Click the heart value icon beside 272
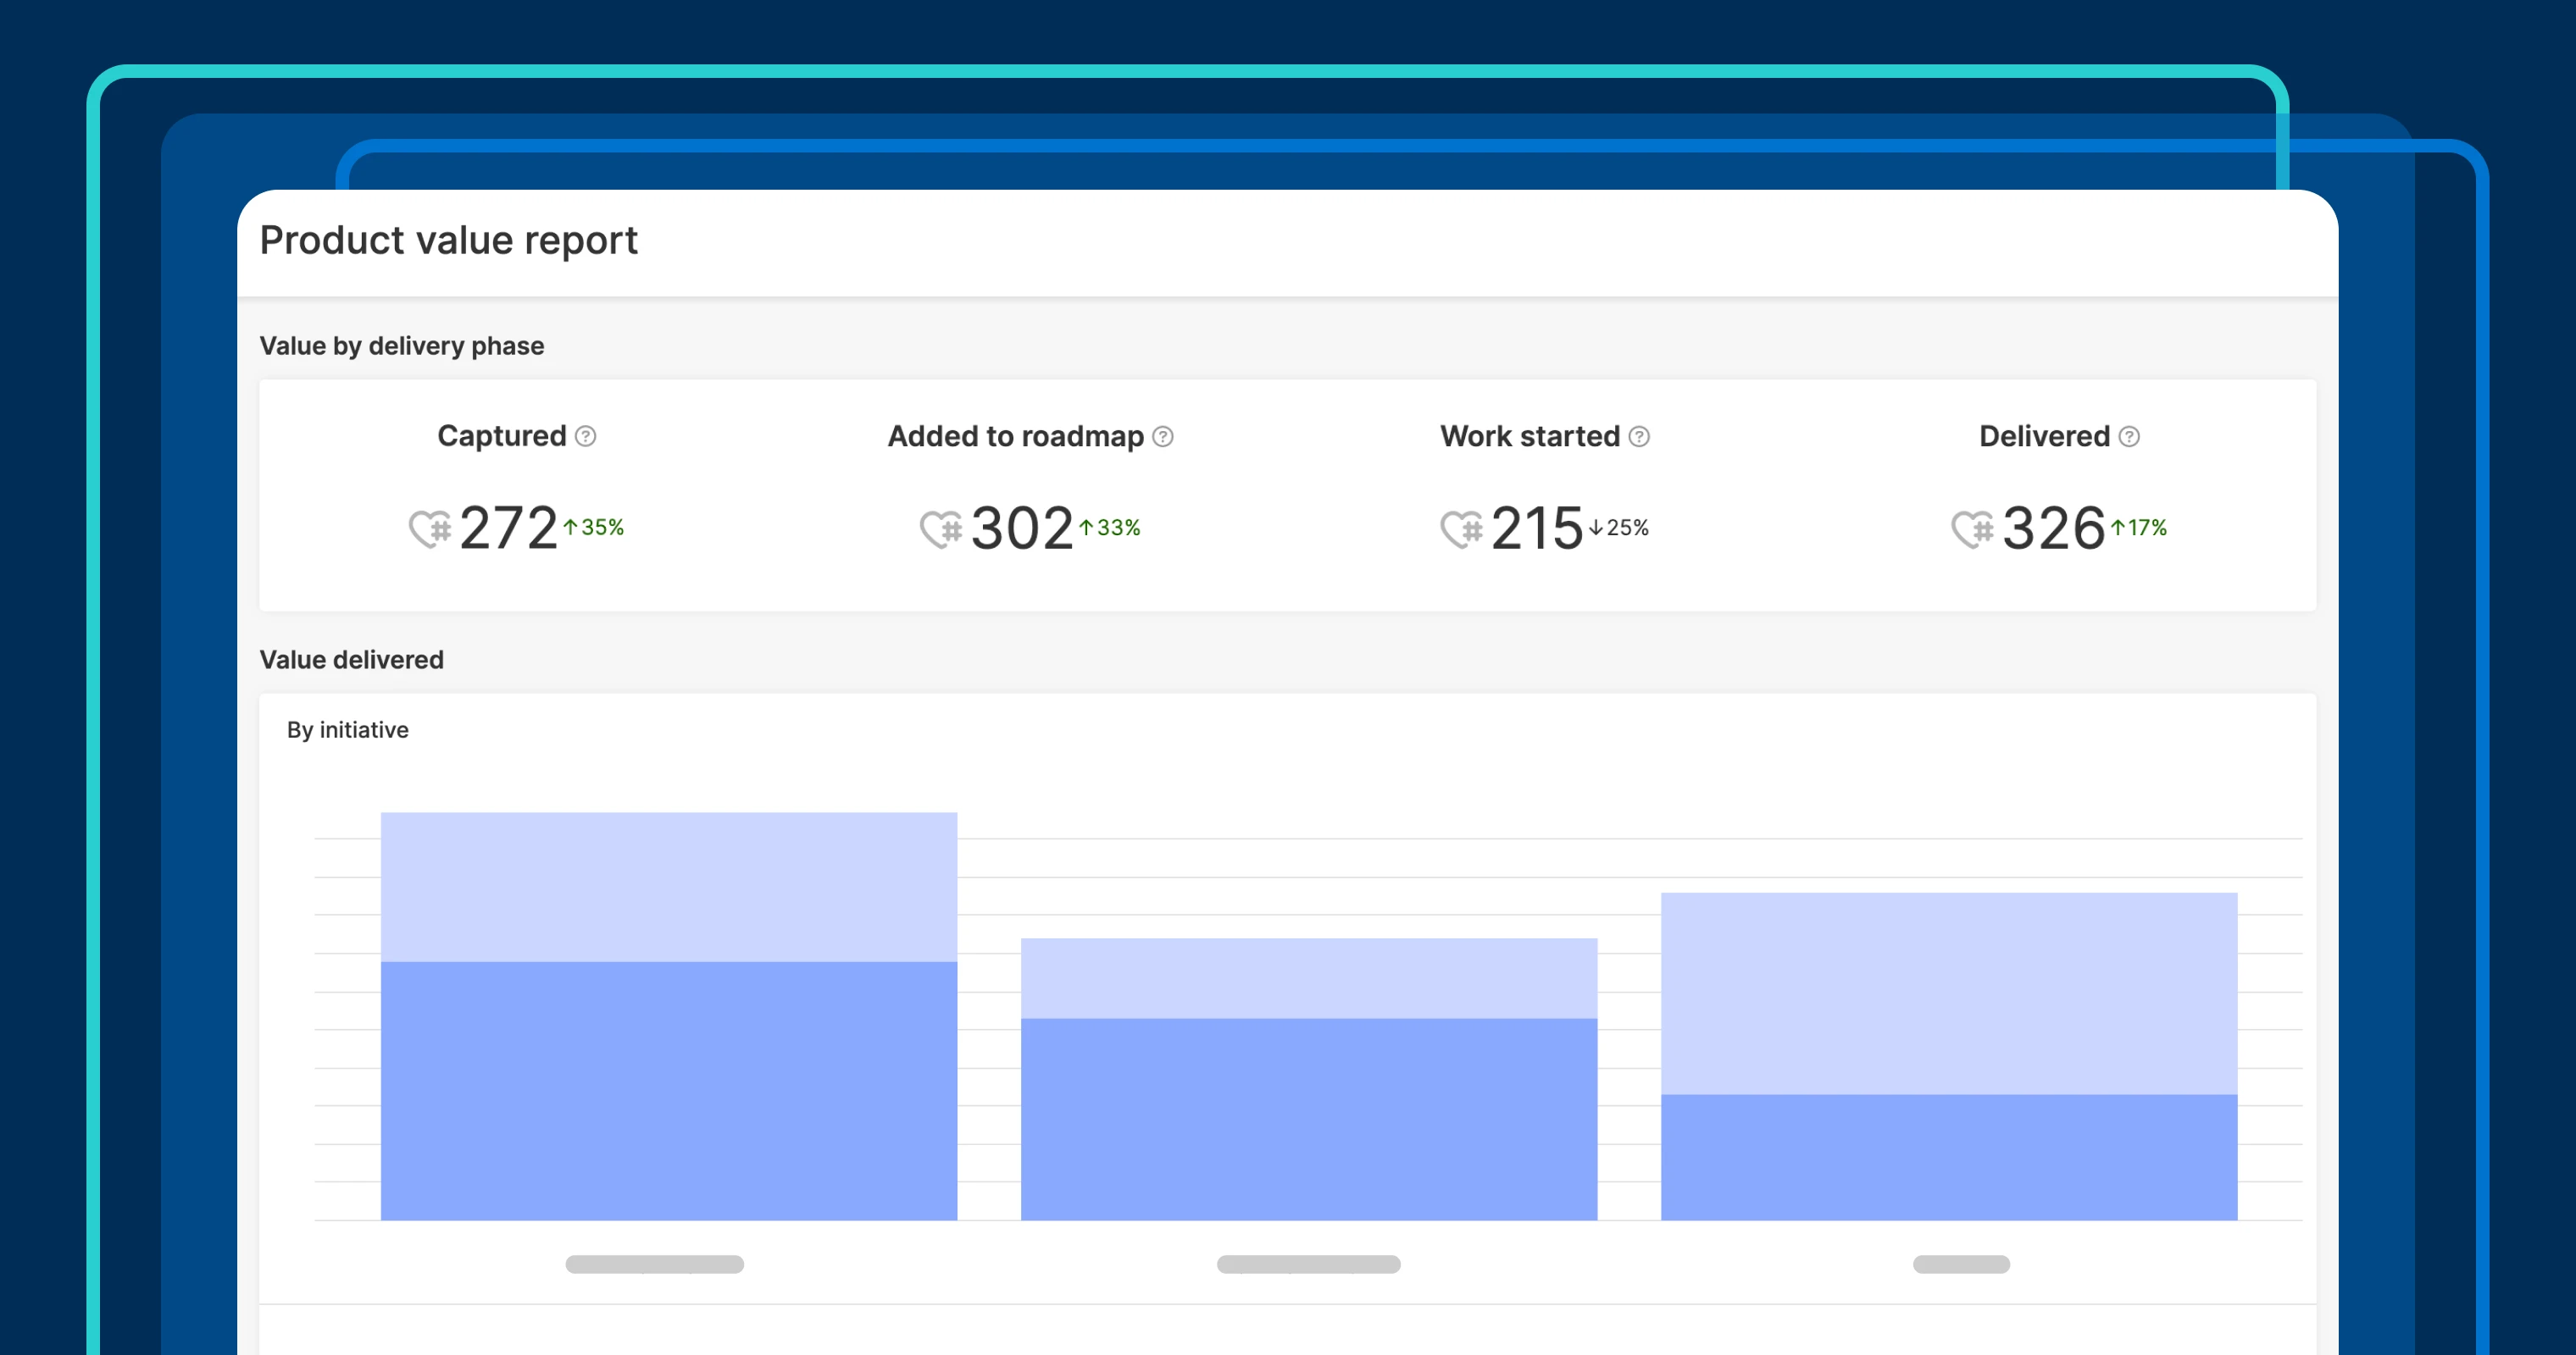 [430, 528]
